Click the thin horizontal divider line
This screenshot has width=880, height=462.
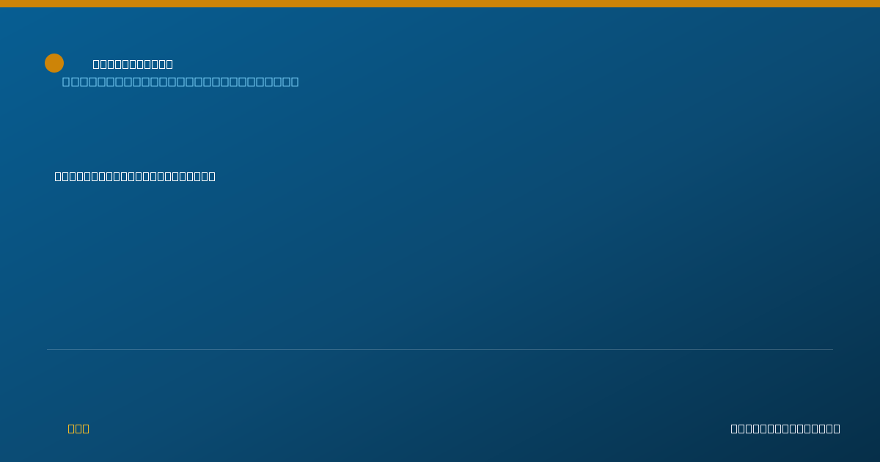440,349
